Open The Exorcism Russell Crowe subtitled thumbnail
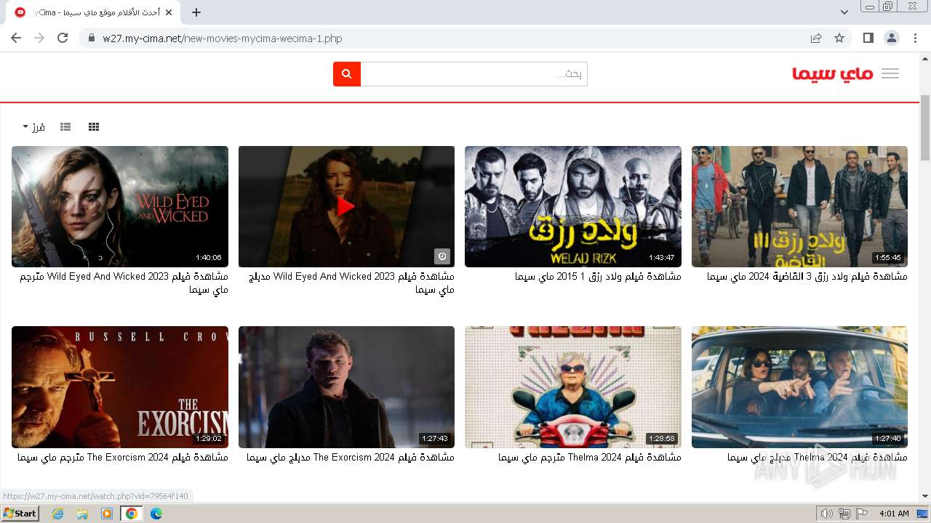This screenshot has width=931, height=523. (x=120, y=387)
